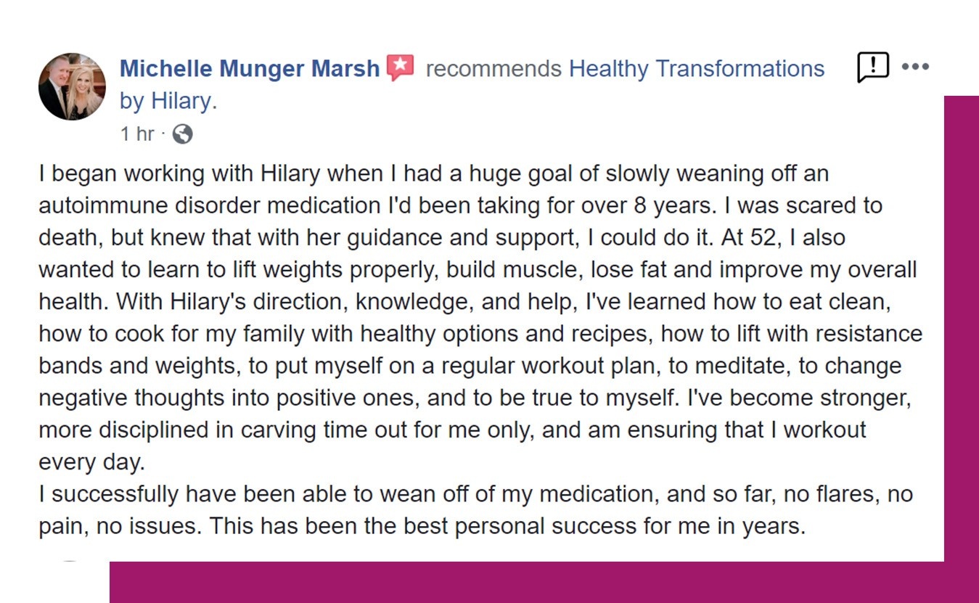Visit the Healthy Transformations page link
The height and width of the screenshot is (603, 979).
[x=696, y=69]
